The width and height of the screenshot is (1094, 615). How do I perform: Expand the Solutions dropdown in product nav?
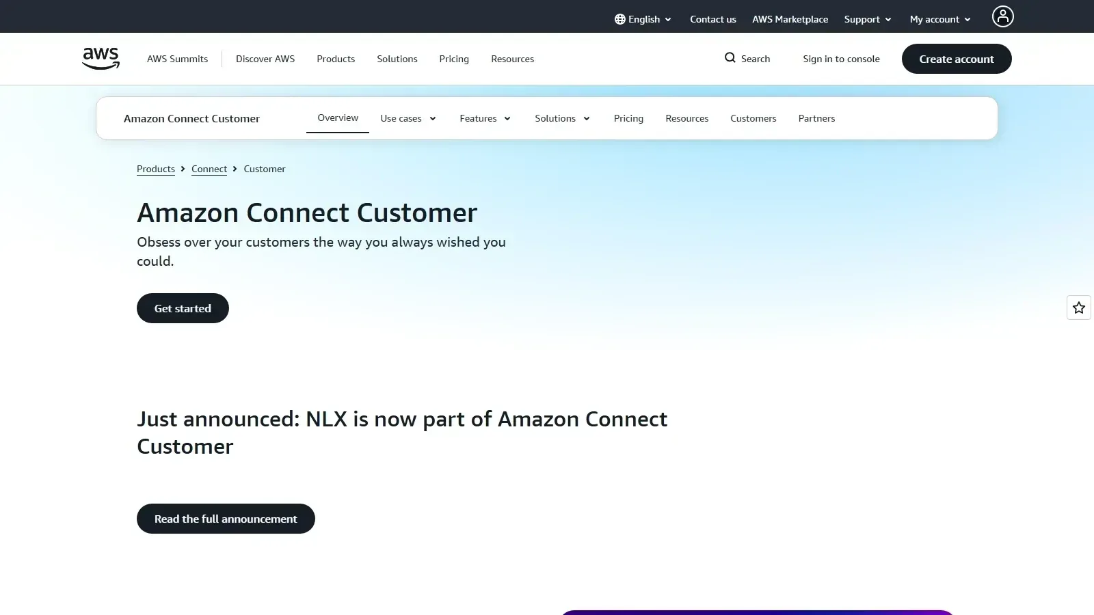click(562, 118)
